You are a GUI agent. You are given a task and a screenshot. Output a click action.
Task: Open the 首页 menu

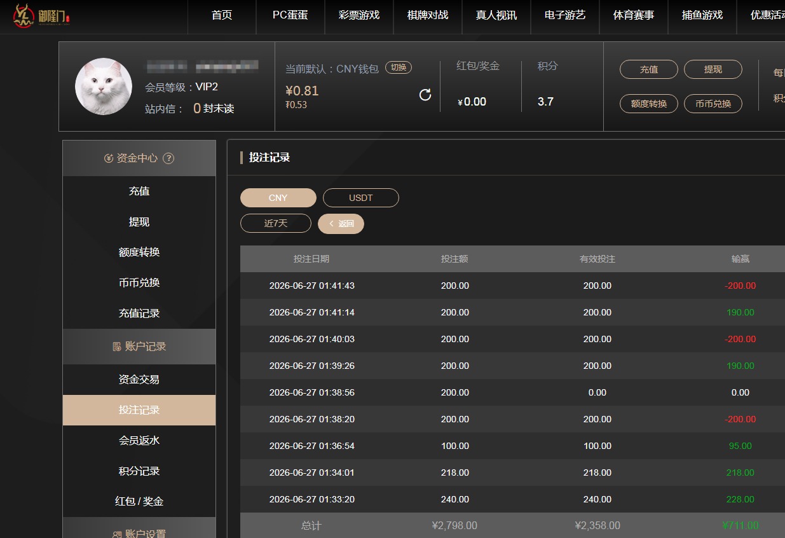pyautogui.click(x=222, y=15)
